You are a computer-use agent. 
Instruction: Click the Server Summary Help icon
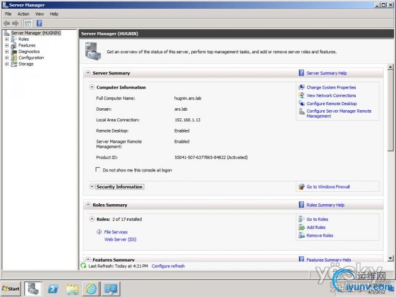pos(301,73)
